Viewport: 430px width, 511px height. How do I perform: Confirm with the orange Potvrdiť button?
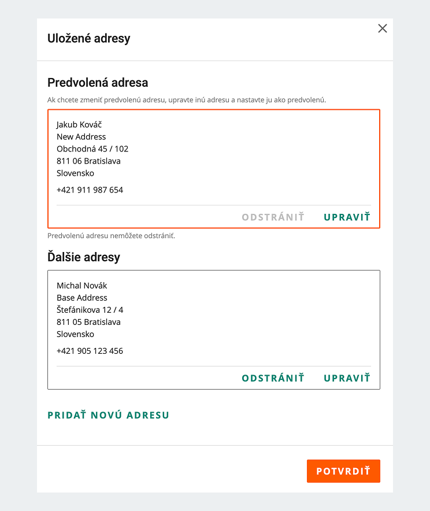point(343,471)
